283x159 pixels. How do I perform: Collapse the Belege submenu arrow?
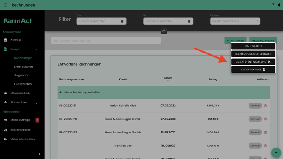click(36, 50)
